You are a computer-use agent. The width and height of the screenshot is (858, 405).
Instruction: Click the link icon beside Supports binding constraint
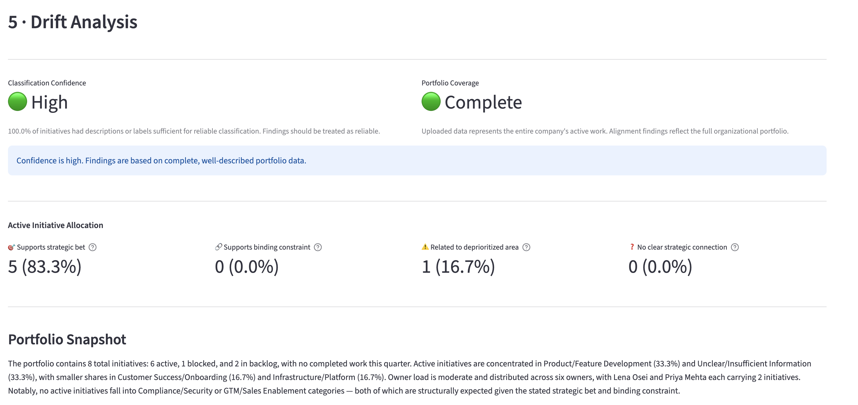pyautogui.click(x=219, y=247)
